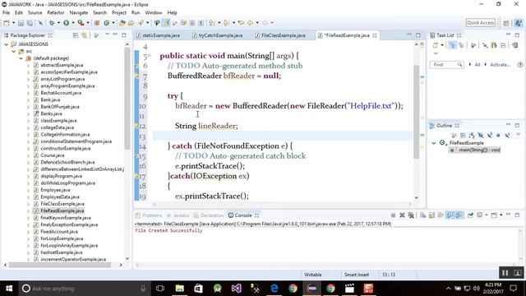Open the Open Console dropdown arrow
The image size is (526, 296).
(x=501, y=215)
